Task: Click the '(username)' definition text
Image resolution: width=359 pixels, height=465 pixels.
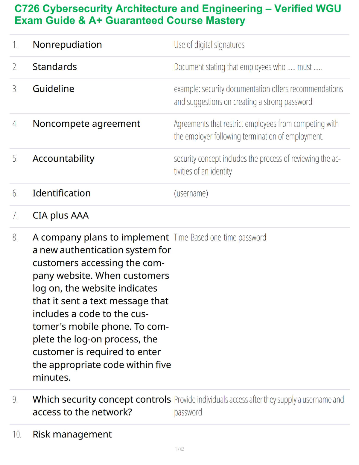Action: click(191, 193)
